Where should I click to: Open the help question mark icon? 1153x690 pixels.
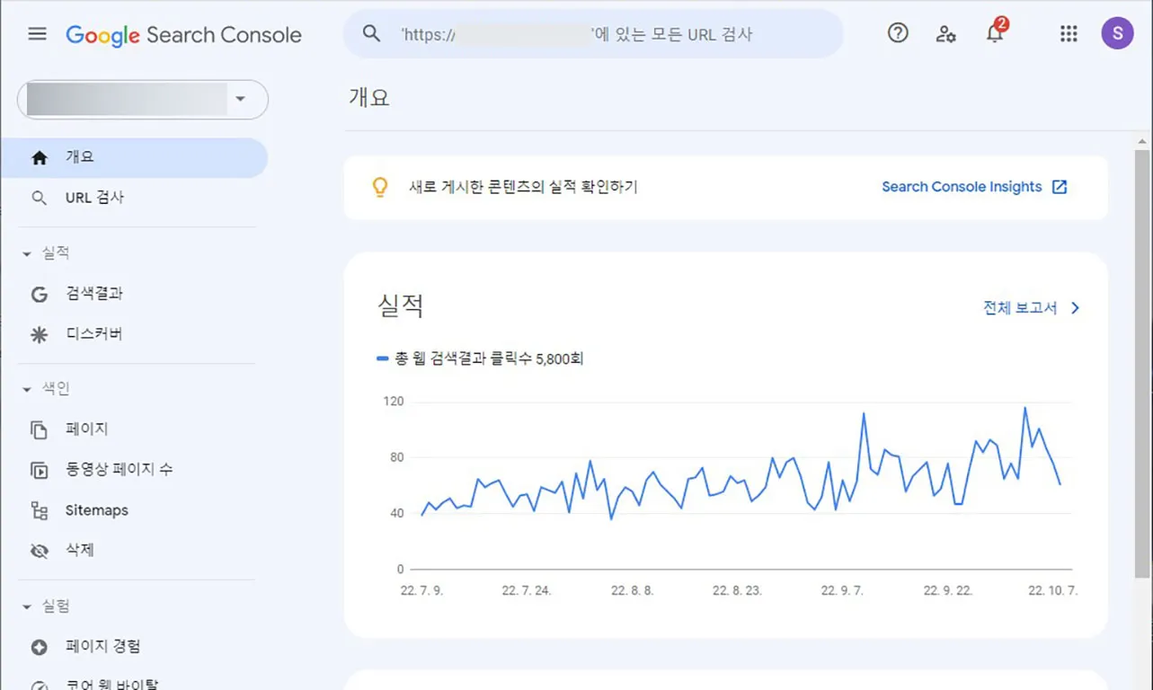pos(898,34)
